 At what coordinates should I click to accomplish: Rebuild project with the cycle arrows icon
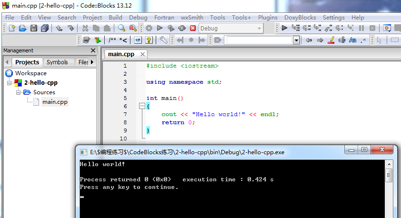click(182, 28)
